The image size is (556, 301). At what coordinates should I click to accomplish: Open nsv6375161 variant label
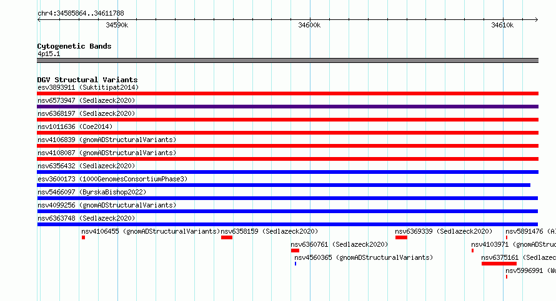519,257
